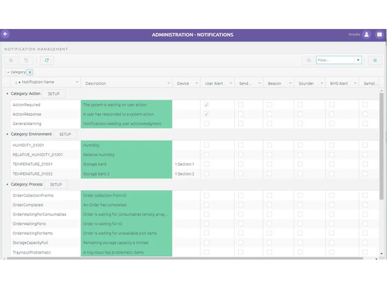Image resolution: width=387 pixels, height=290 pixels.
Task: Select the save icon on the toolbar
Action: click(11, 60)
